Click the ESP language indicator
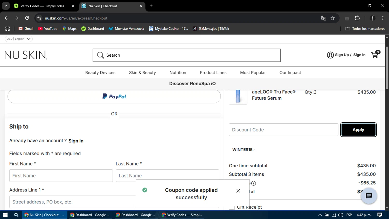Image resolution: width=389 pixels, height=219 pixels. click(349, 215)
